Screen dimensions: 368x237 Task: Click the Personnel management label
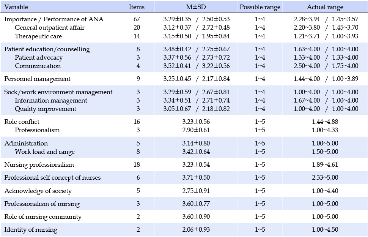[37, 79]
